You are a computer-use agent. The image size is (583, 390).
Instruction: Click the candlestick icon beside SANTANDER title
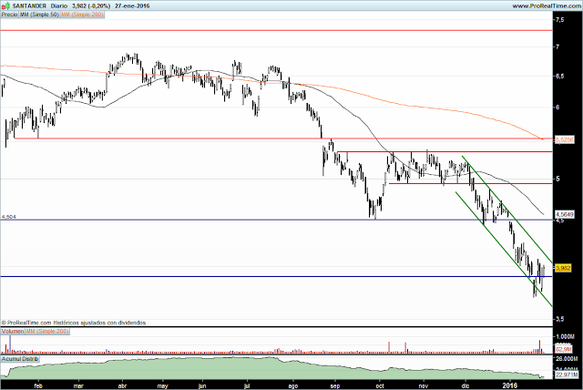coord(6,6)
